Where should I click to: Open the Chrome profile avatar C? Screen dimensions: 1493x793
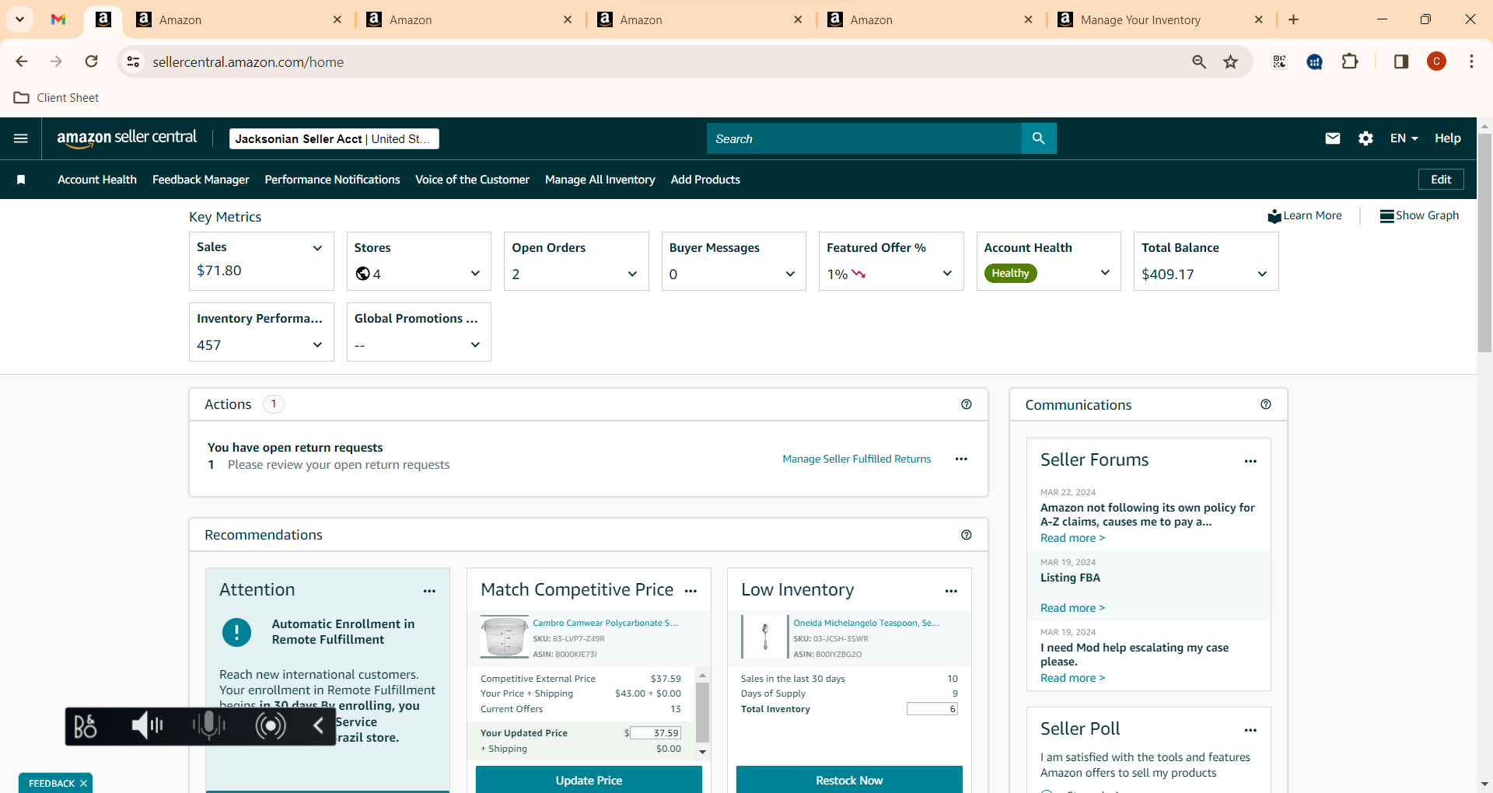pos(1436,61)
